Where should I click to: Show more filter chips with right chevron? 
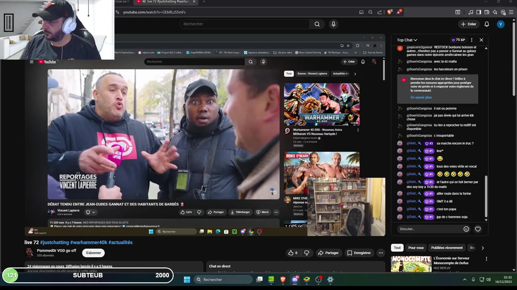coord(482,248)
